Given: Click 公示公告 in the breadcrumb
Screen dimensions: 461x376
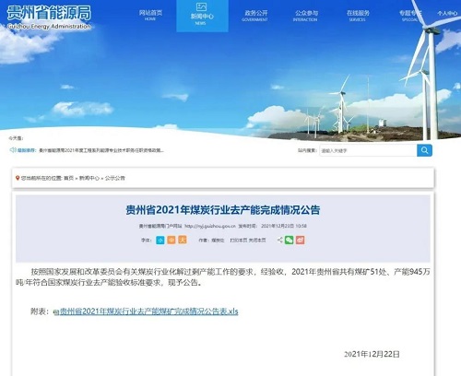Looking at the screenshot, I should 115,178.
